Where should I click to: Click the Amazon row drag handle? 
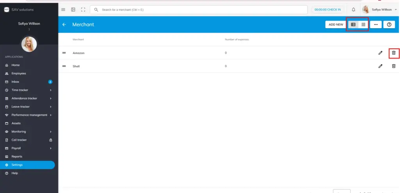click(64, 53)
